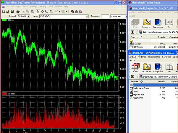This screenshot has height=133, width=178.
Task: Click Ver in Neuroshell_Daytrader_Pro WinRAR window
Action: [169, 24]
